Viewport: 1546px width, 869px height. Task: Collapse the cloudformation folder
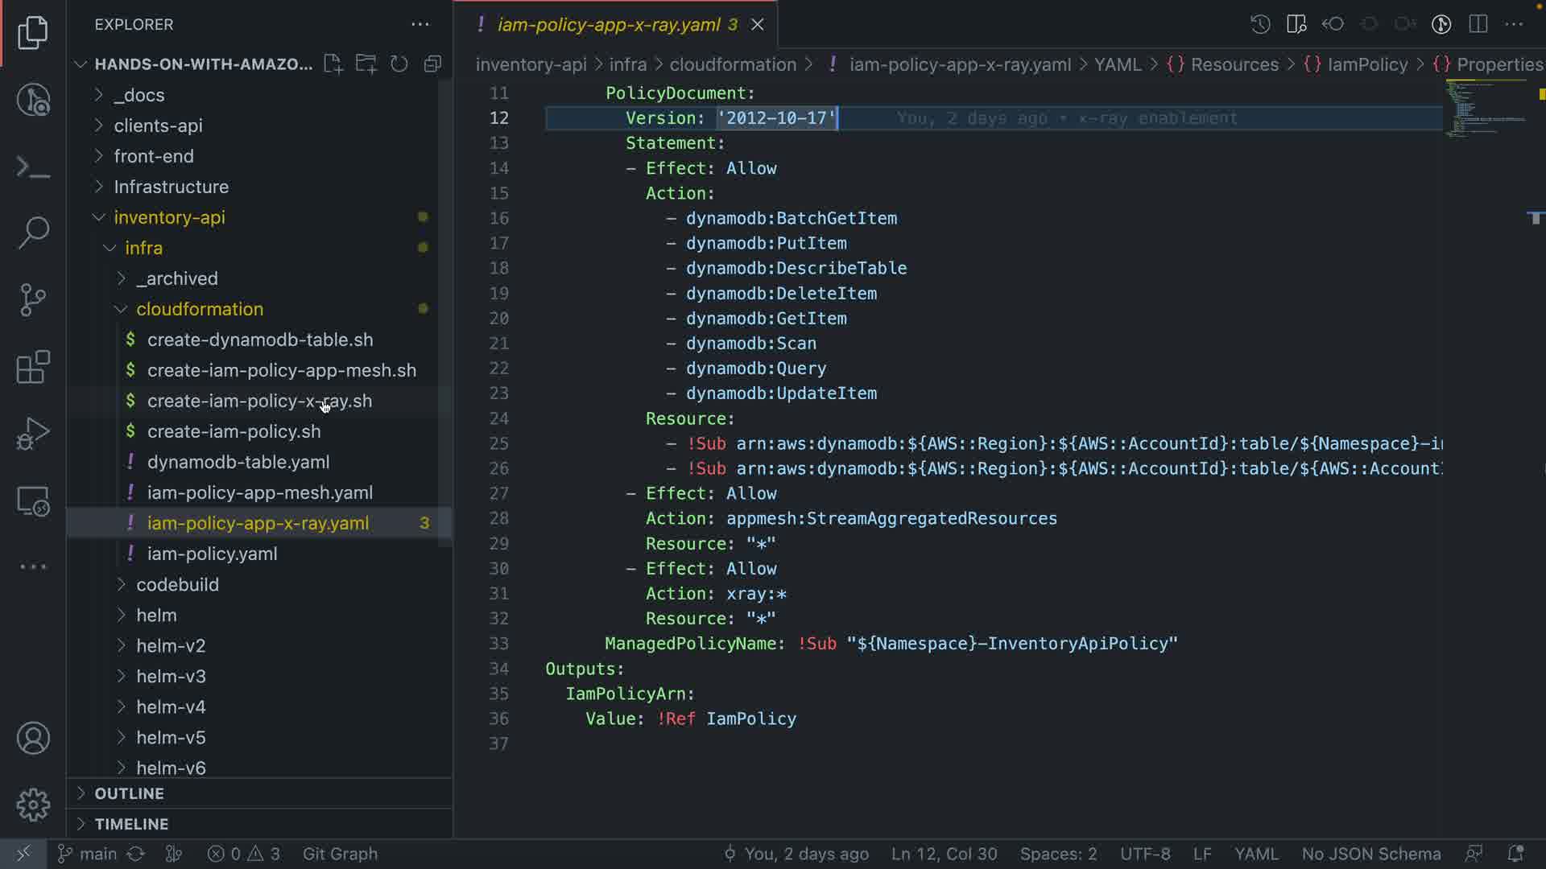pos(200,309)
